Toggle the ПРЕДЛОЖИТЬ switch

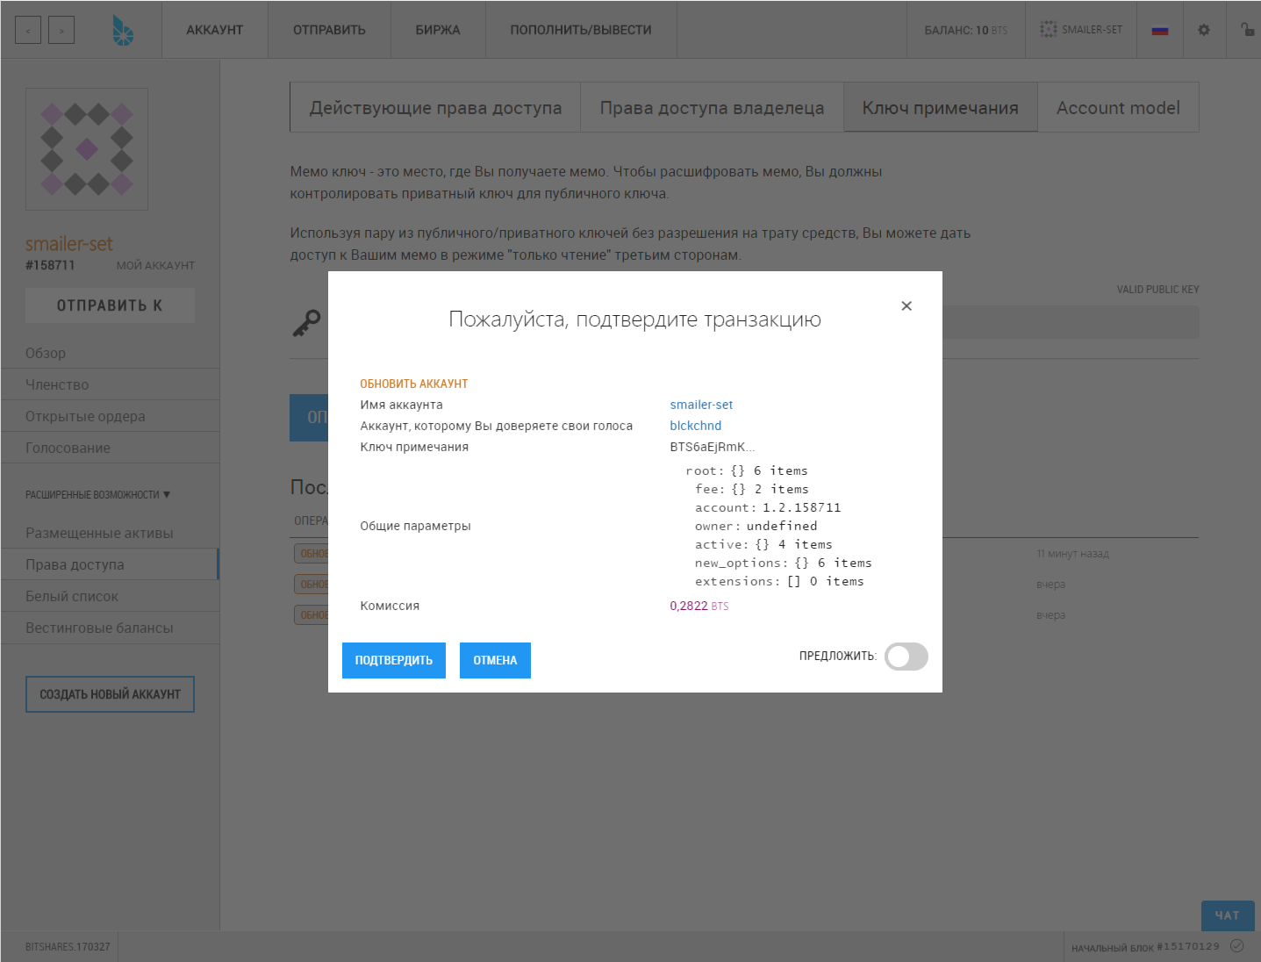[906, 657]
